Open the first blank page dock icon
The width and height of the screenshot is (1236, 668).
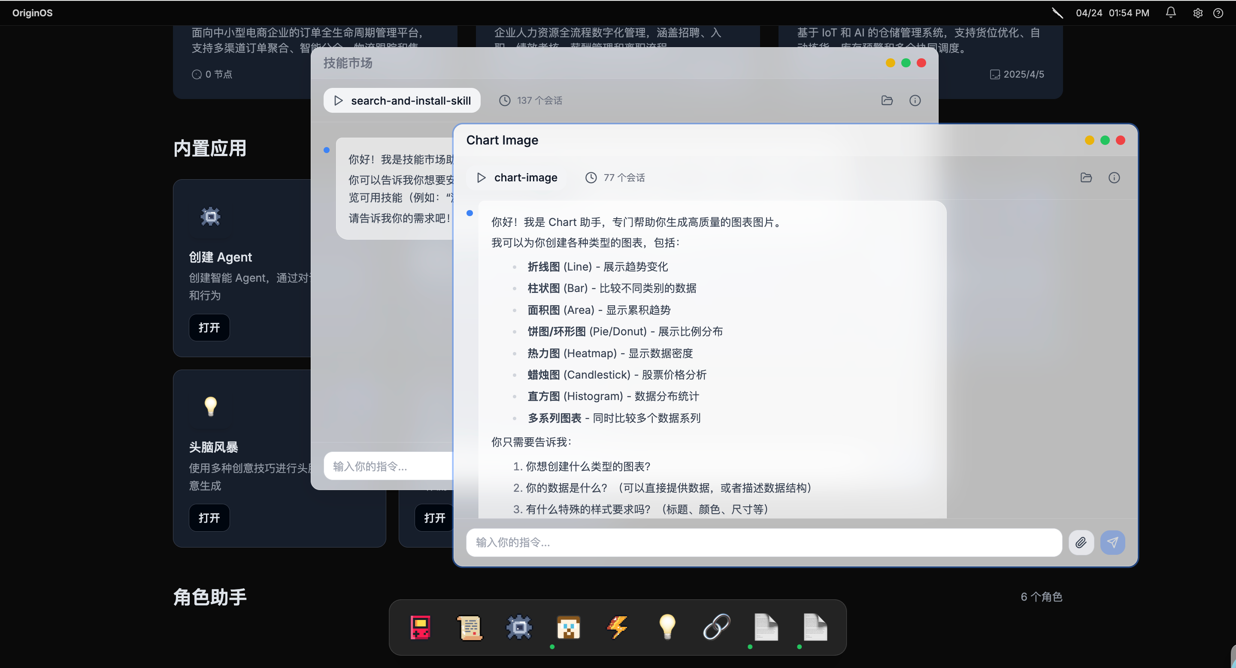coord(766,627)
